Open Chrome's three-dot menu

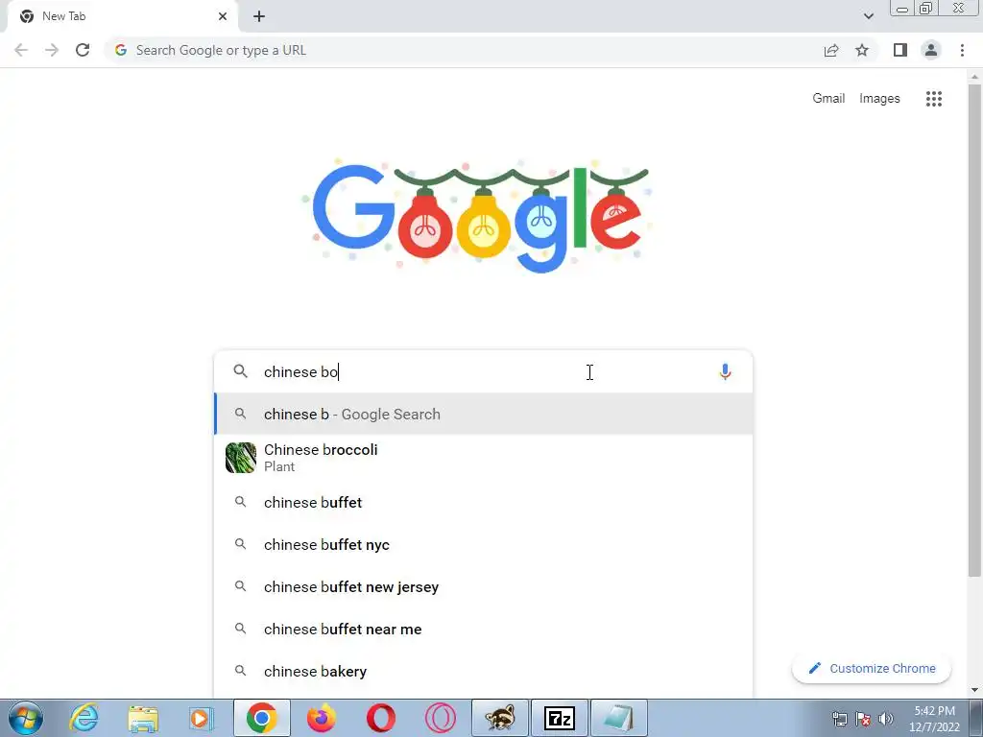pos(962,50)
